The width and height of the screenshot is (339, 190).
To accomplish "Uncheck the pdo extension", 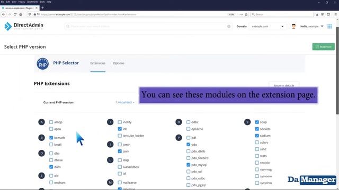I will pyautogui.click(x=189, y=145).
